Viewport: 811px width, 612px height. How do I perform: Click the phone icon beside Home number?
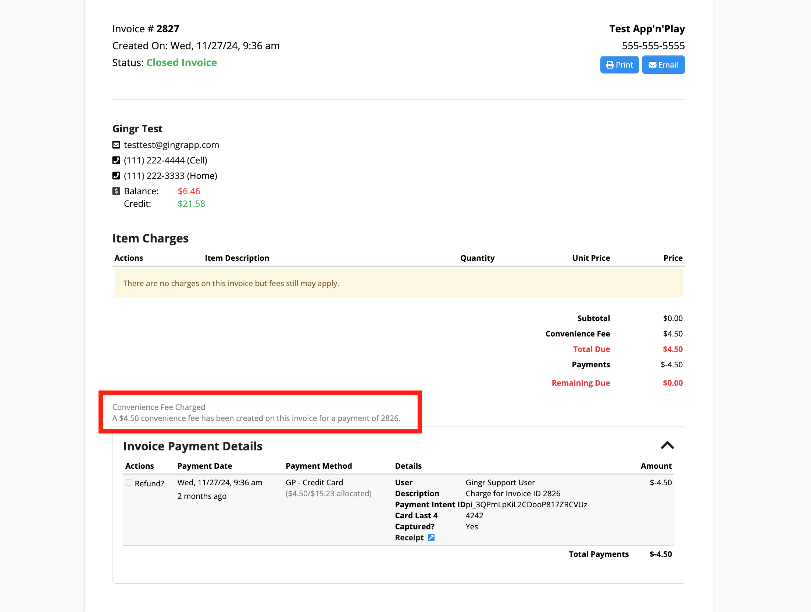pyautogui.click(x=116, y=176)
